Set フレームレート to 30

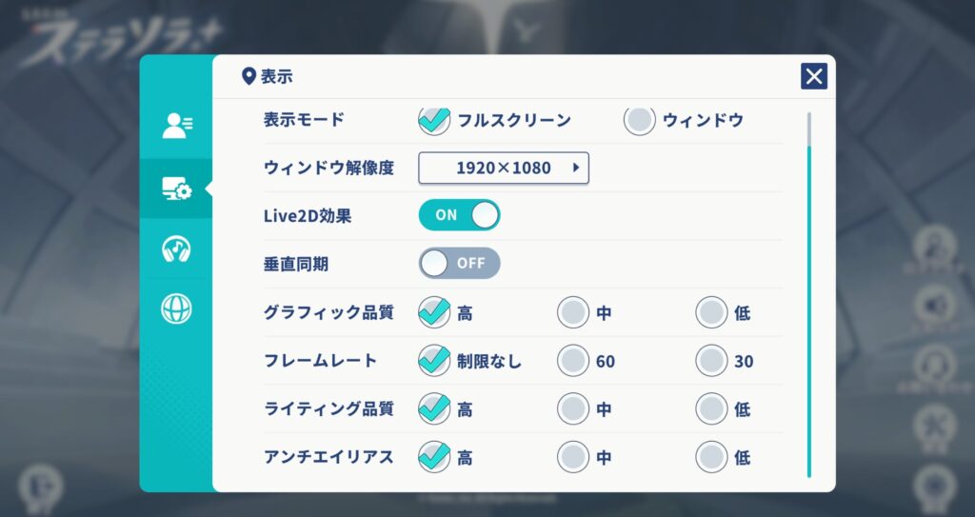pyautogui.click(x=711, y=361)
